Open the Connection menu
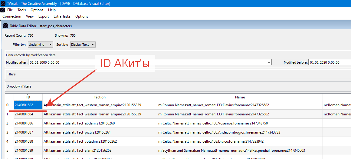351x159 pixels. [x=12, y=16]
